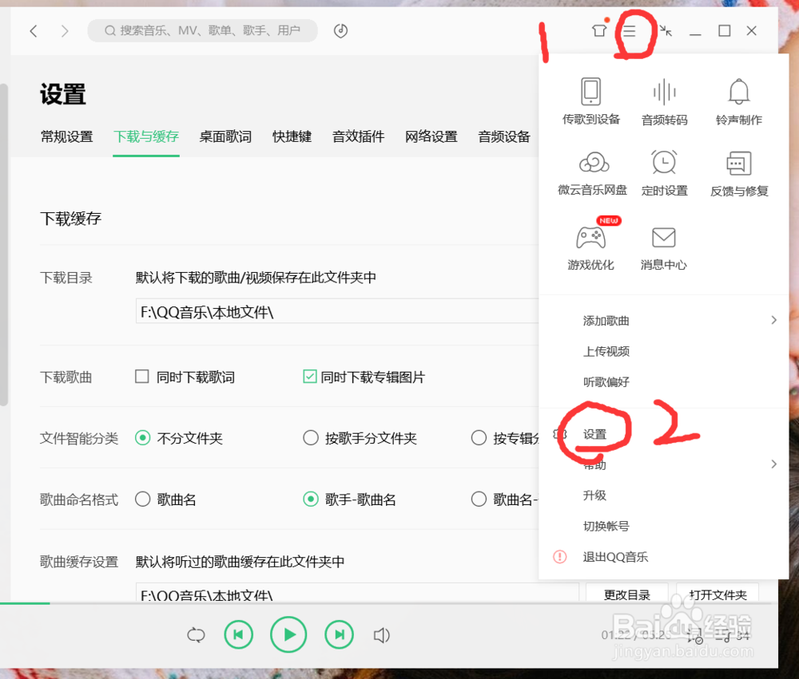Click the 更改目录 button
Viewport: 799px width, 679px height.
(626, 594)
